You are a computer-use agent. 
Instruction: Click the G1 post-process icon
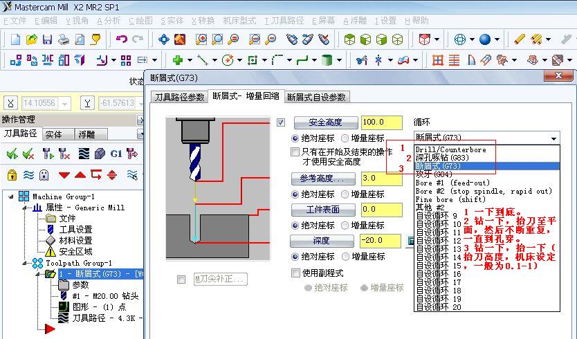(x=116, y=154)
